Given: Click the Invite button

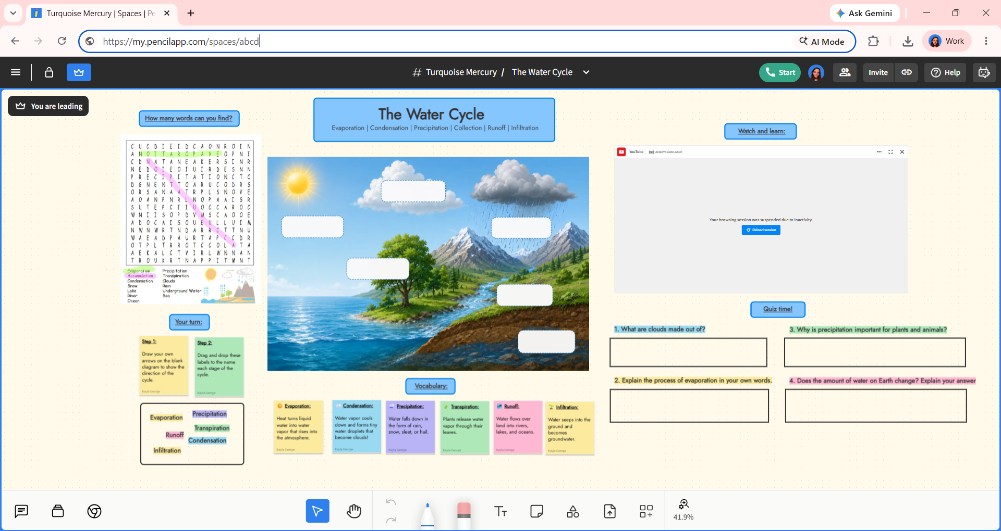Looking at the screenshot, I should (878, 72).
